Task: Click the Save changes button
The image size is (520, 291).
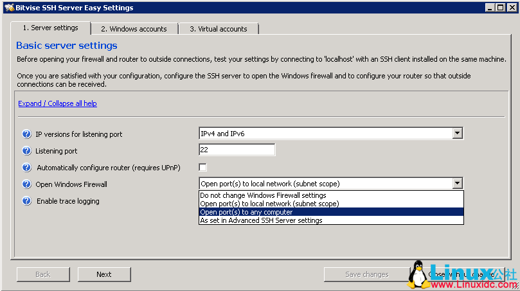Action: point(367,274)
